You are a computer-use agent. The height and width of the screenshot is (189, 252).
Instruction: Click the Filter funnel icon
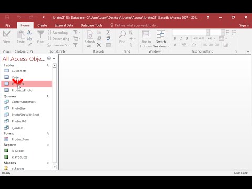pyautogui.click(x=40, y=35)
